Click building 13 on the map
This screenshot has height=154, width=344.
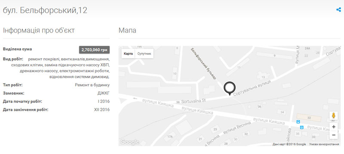[x=263, y=77]
